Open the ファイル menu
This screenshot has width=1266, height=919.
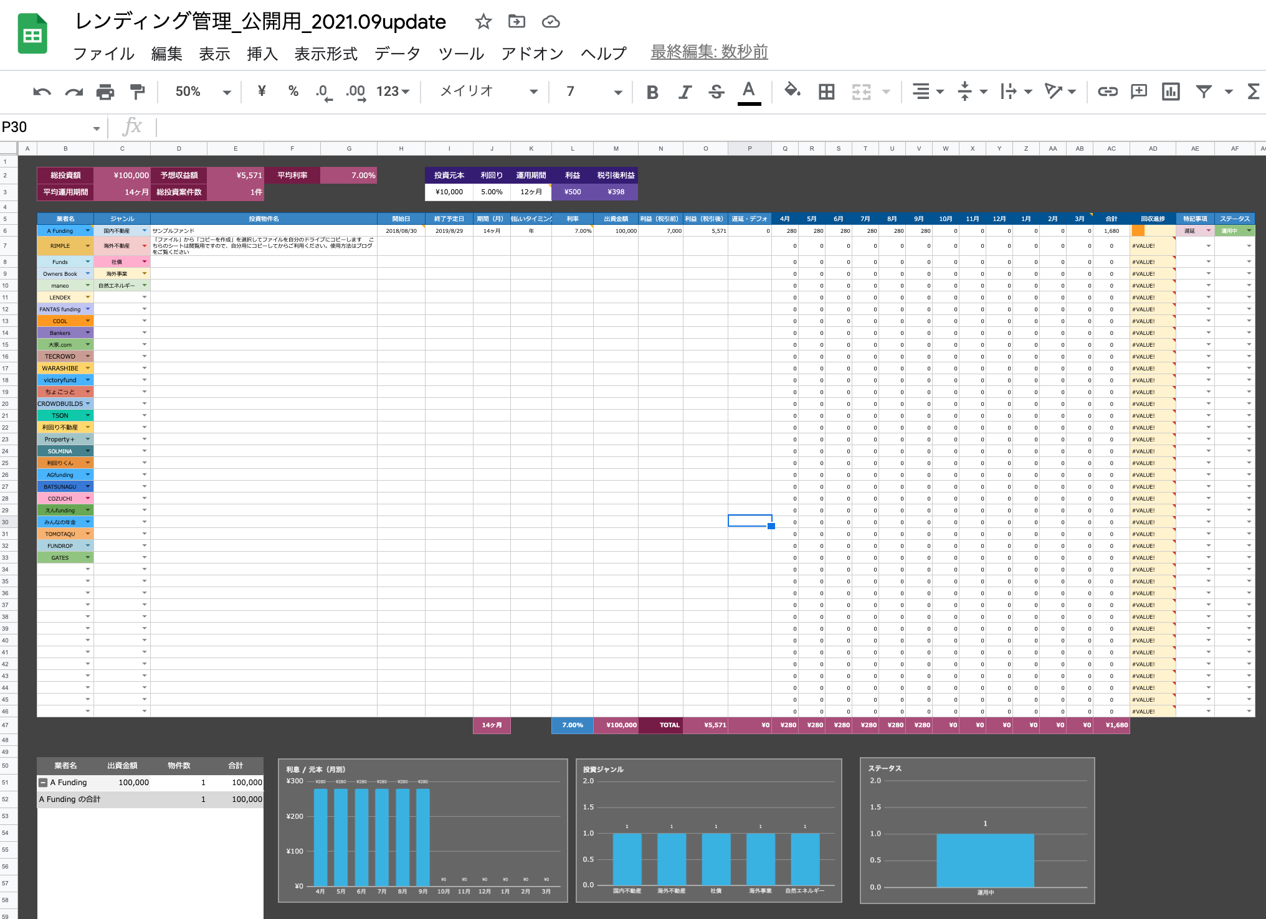point(103,54)
